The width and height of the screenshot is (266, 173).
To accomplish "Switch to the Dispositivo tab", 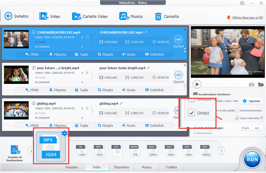I will coord(122,167).
